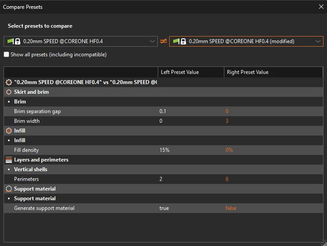Click the Generate support material label
The width and height of the screenshot is (327, 246).
44,208
